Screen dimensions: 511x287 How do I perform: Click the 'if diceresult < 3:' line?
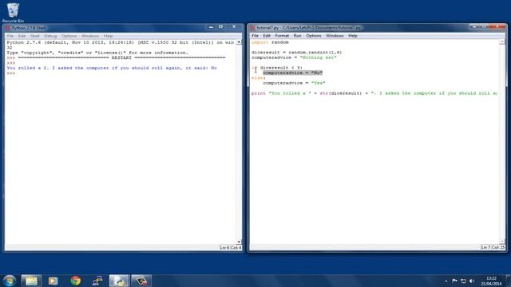277,68
